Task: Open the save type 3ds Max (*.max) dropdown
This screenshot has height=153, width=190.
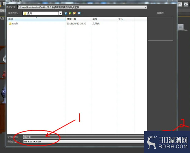Action: click(84, 141)
